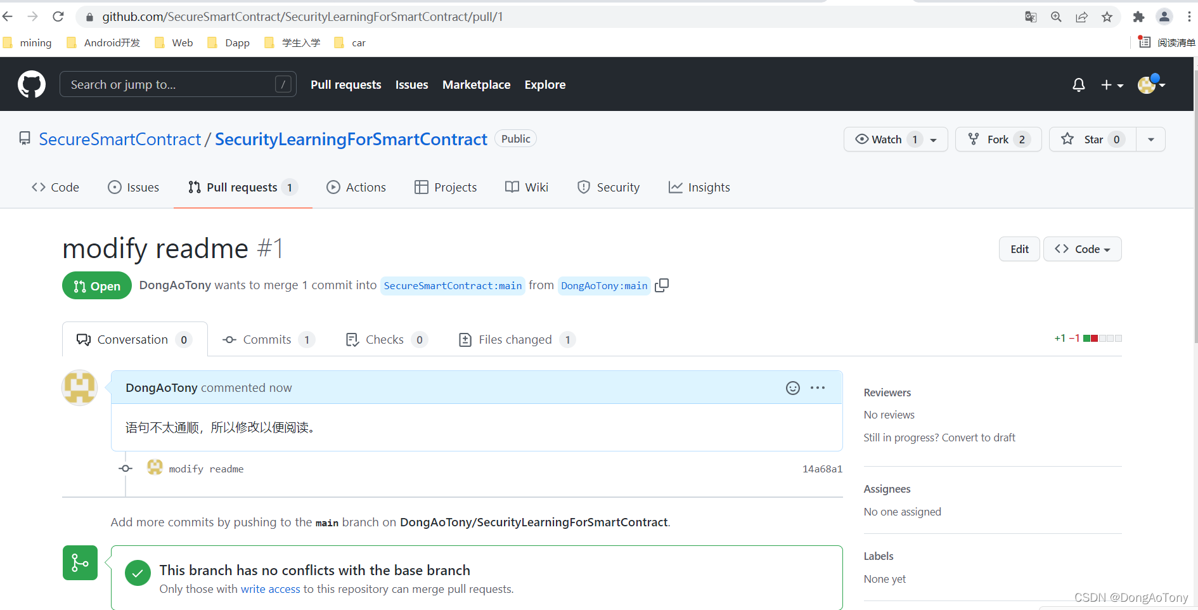Viewport: 1198px width, 610px height.
Task: Open the Insights tab
Action: click(699, 187)
